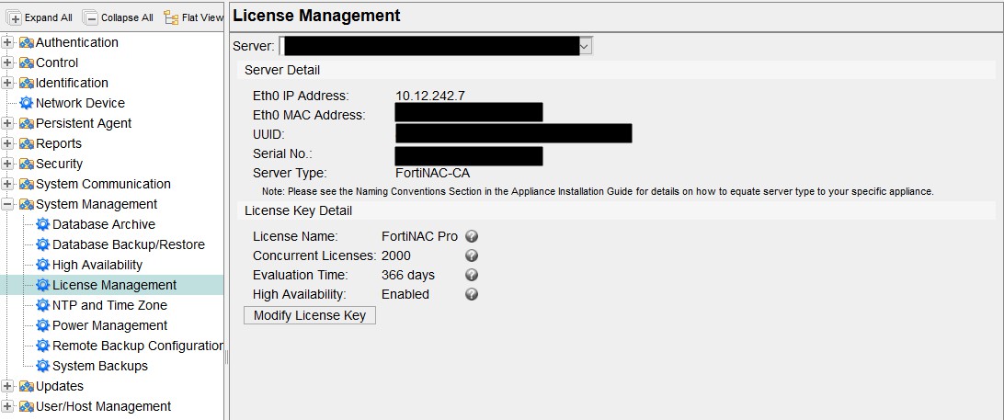Open Database Backup/Restore in the tree

128,244
